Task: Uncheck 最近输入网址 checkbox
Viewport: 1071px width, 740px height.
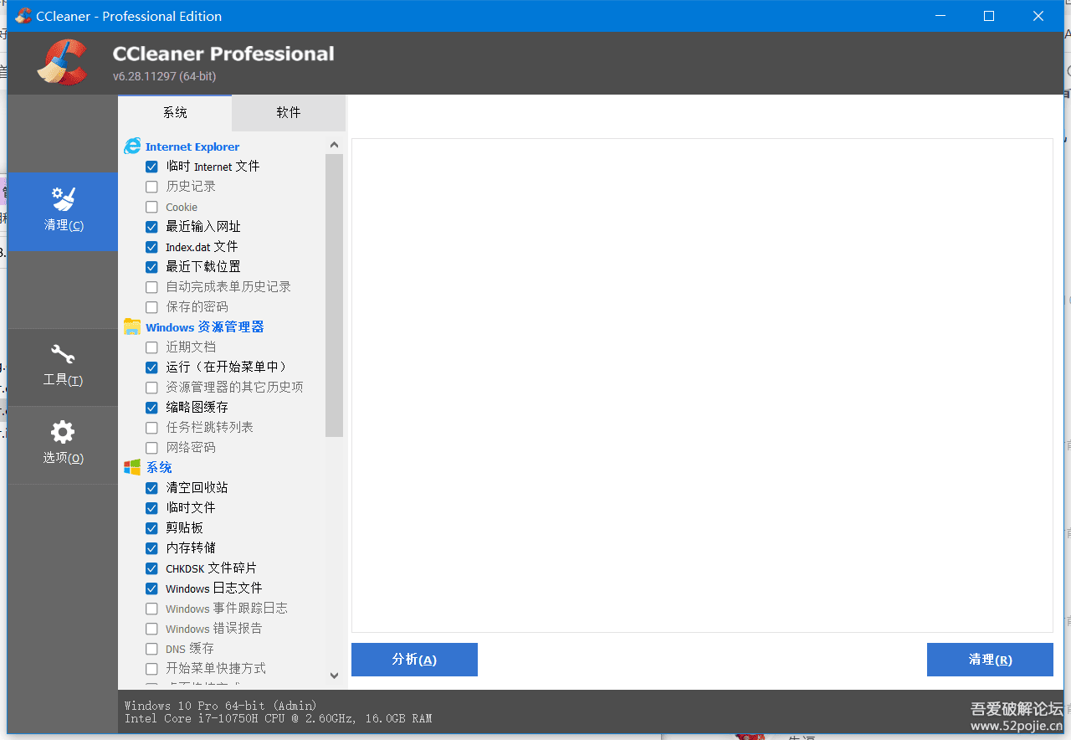Action: pos(151,227)
